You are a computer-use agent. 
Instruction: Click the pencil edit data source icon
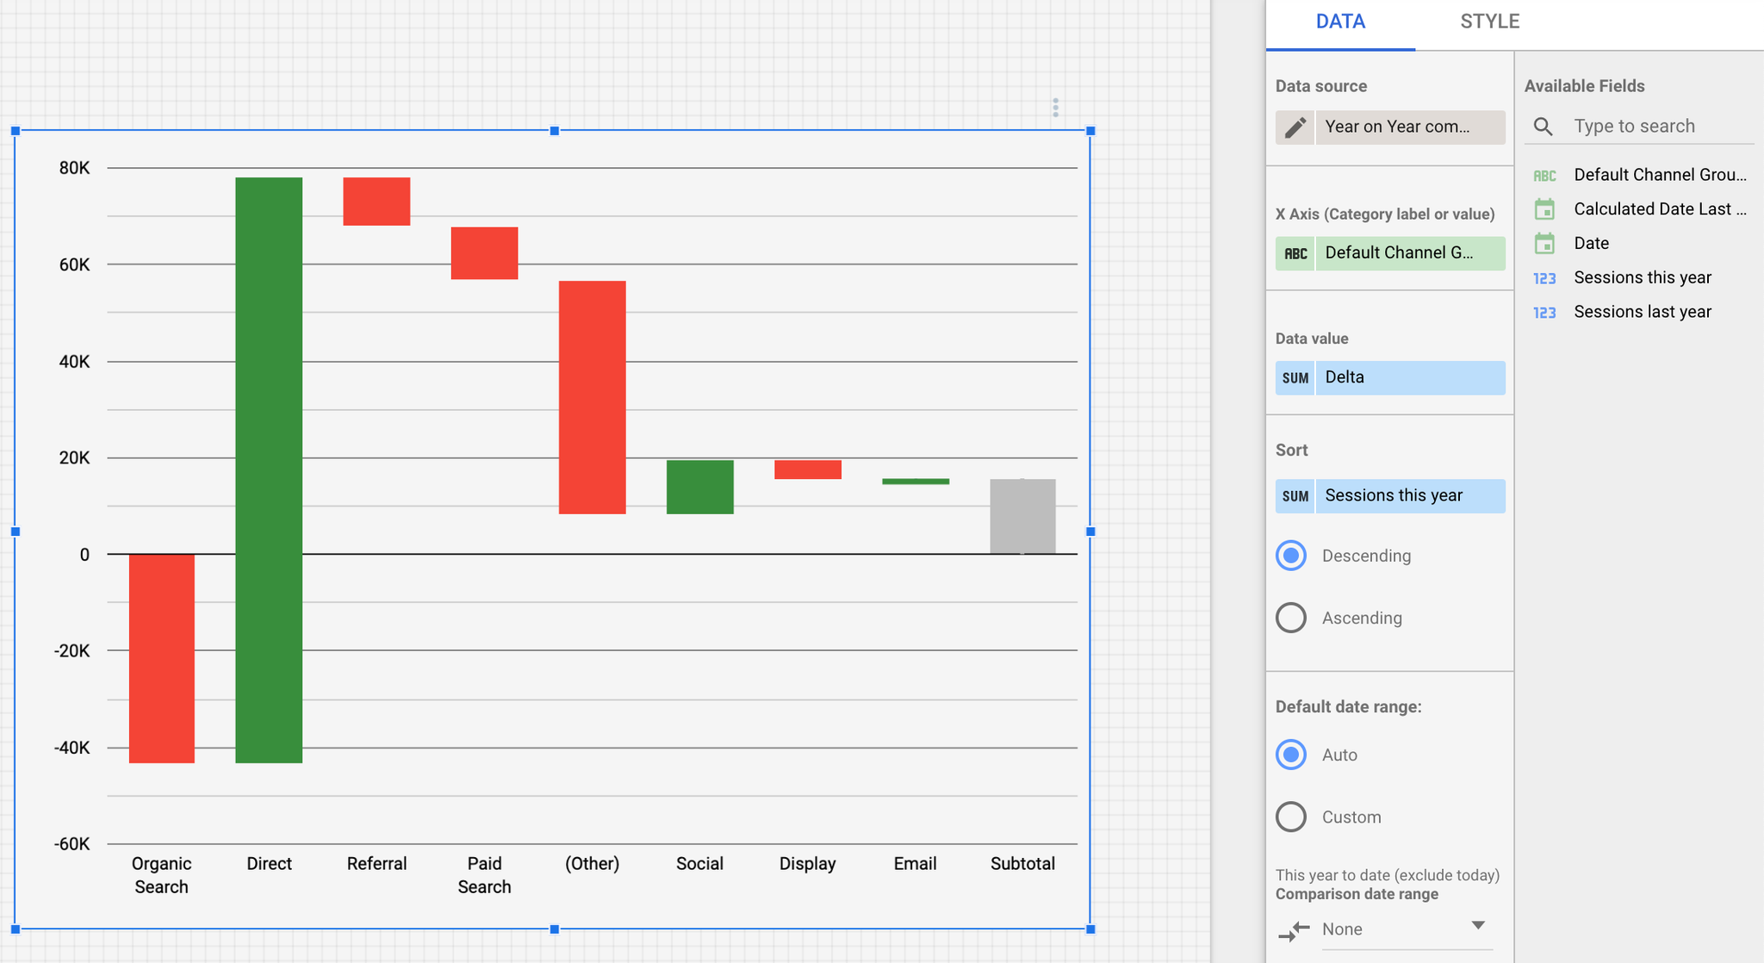(1295, 127)
